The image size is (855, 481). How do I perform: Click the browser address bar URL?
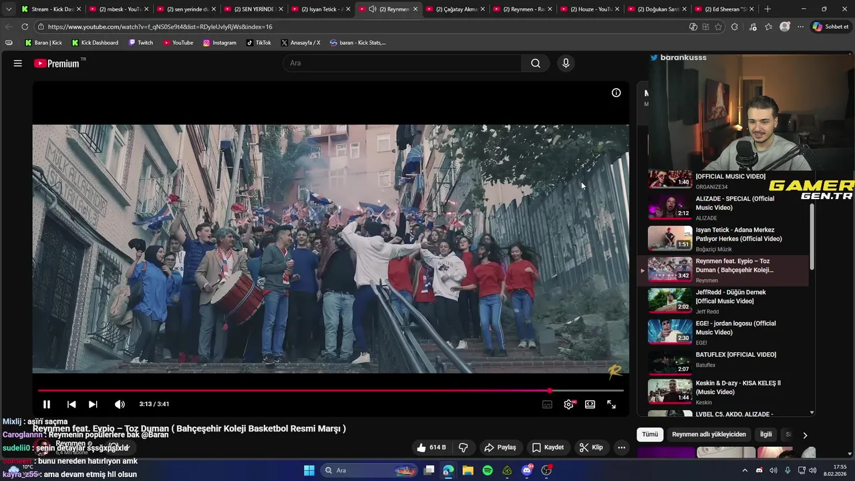pyautogui.click(x=160, y=27)
